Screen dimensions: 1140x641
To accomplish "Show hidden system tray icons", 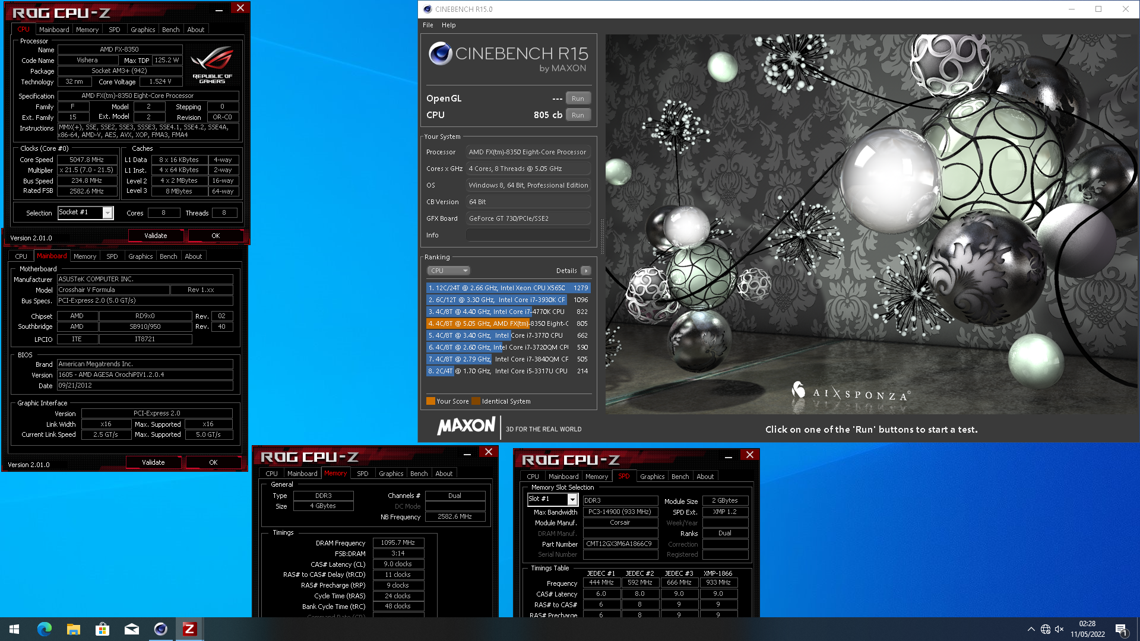I will coord(1031,629).
